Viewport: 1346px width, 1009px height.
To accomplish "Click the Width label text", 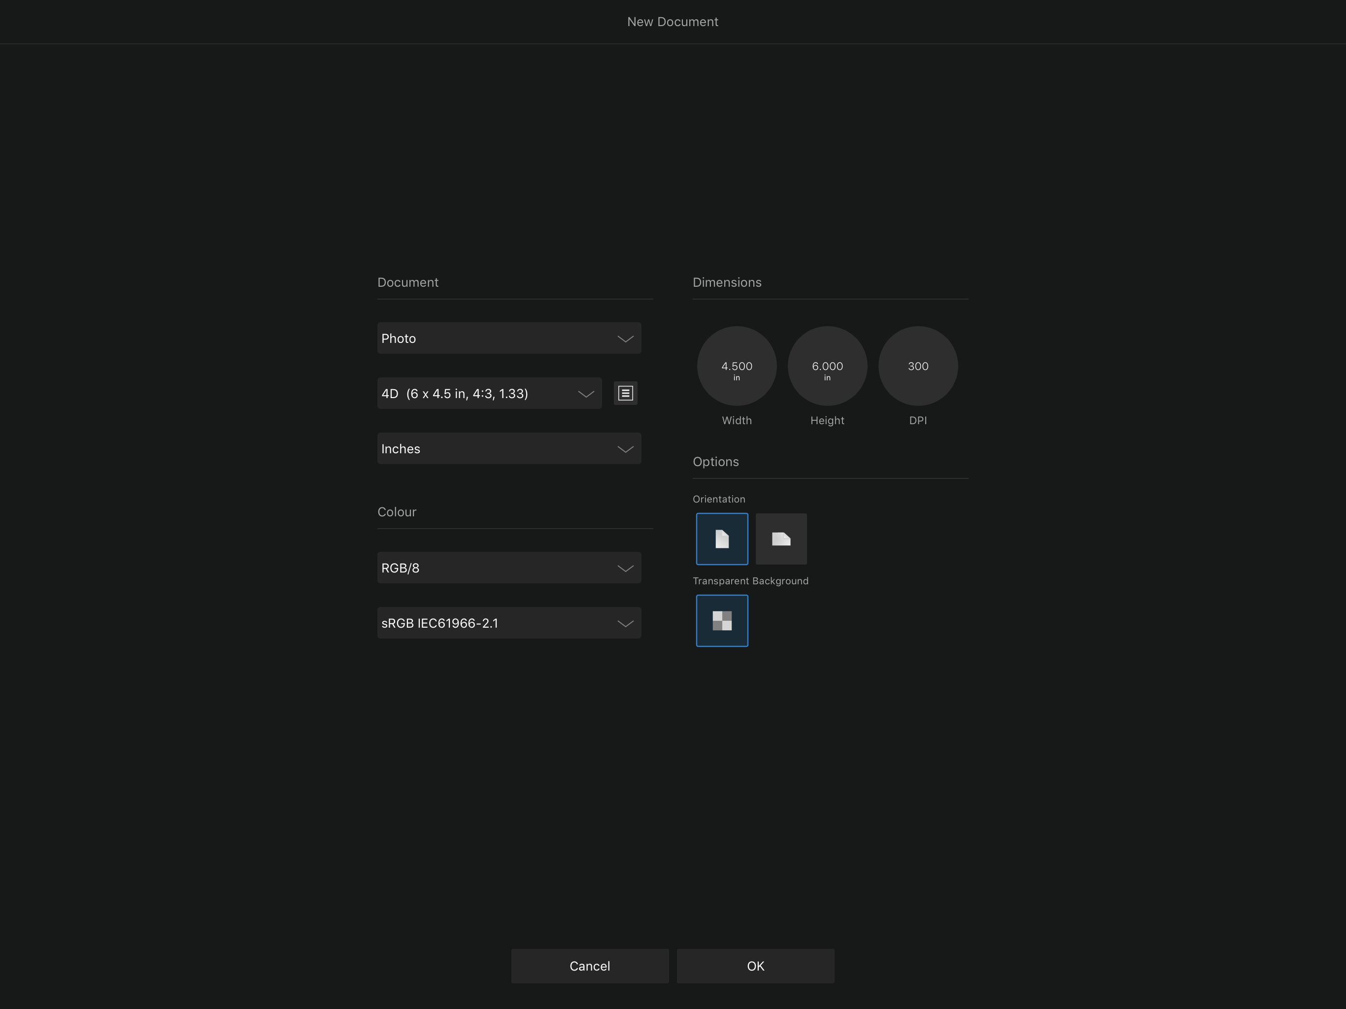I will click(x=736, y=421).
